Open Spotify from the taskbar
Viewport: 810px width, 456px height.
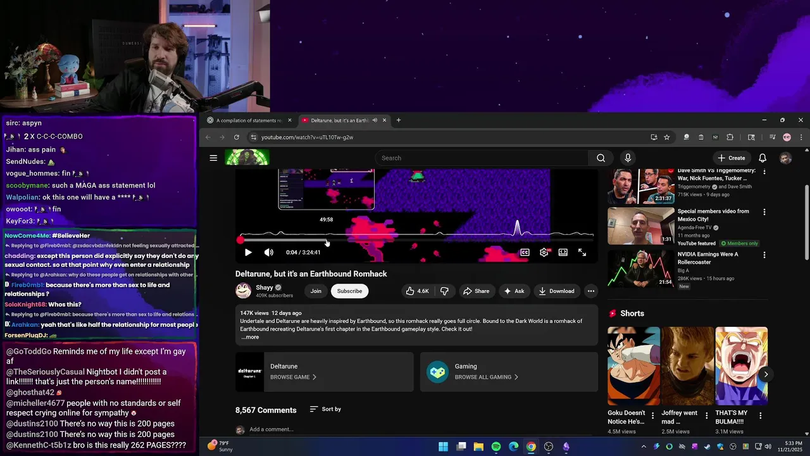[496, 446]
